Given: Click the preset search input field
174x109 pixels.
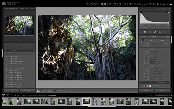Looking at the screenshot, I should pos(20,54).
